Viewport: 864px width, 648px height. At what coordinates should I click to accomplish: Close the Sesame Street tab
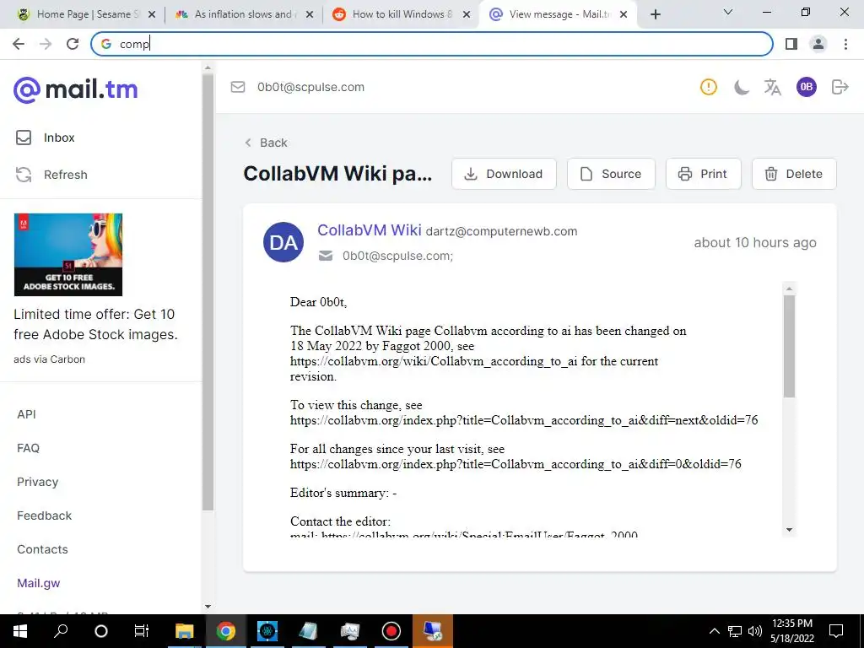coord(152,14)
